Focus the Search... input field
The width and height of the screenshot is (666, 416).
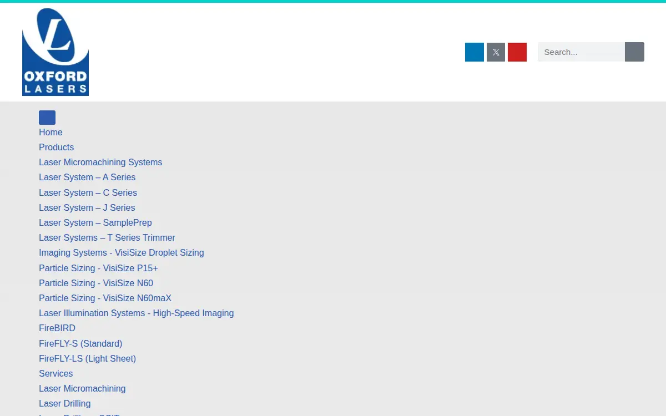(x=581, y=52)
